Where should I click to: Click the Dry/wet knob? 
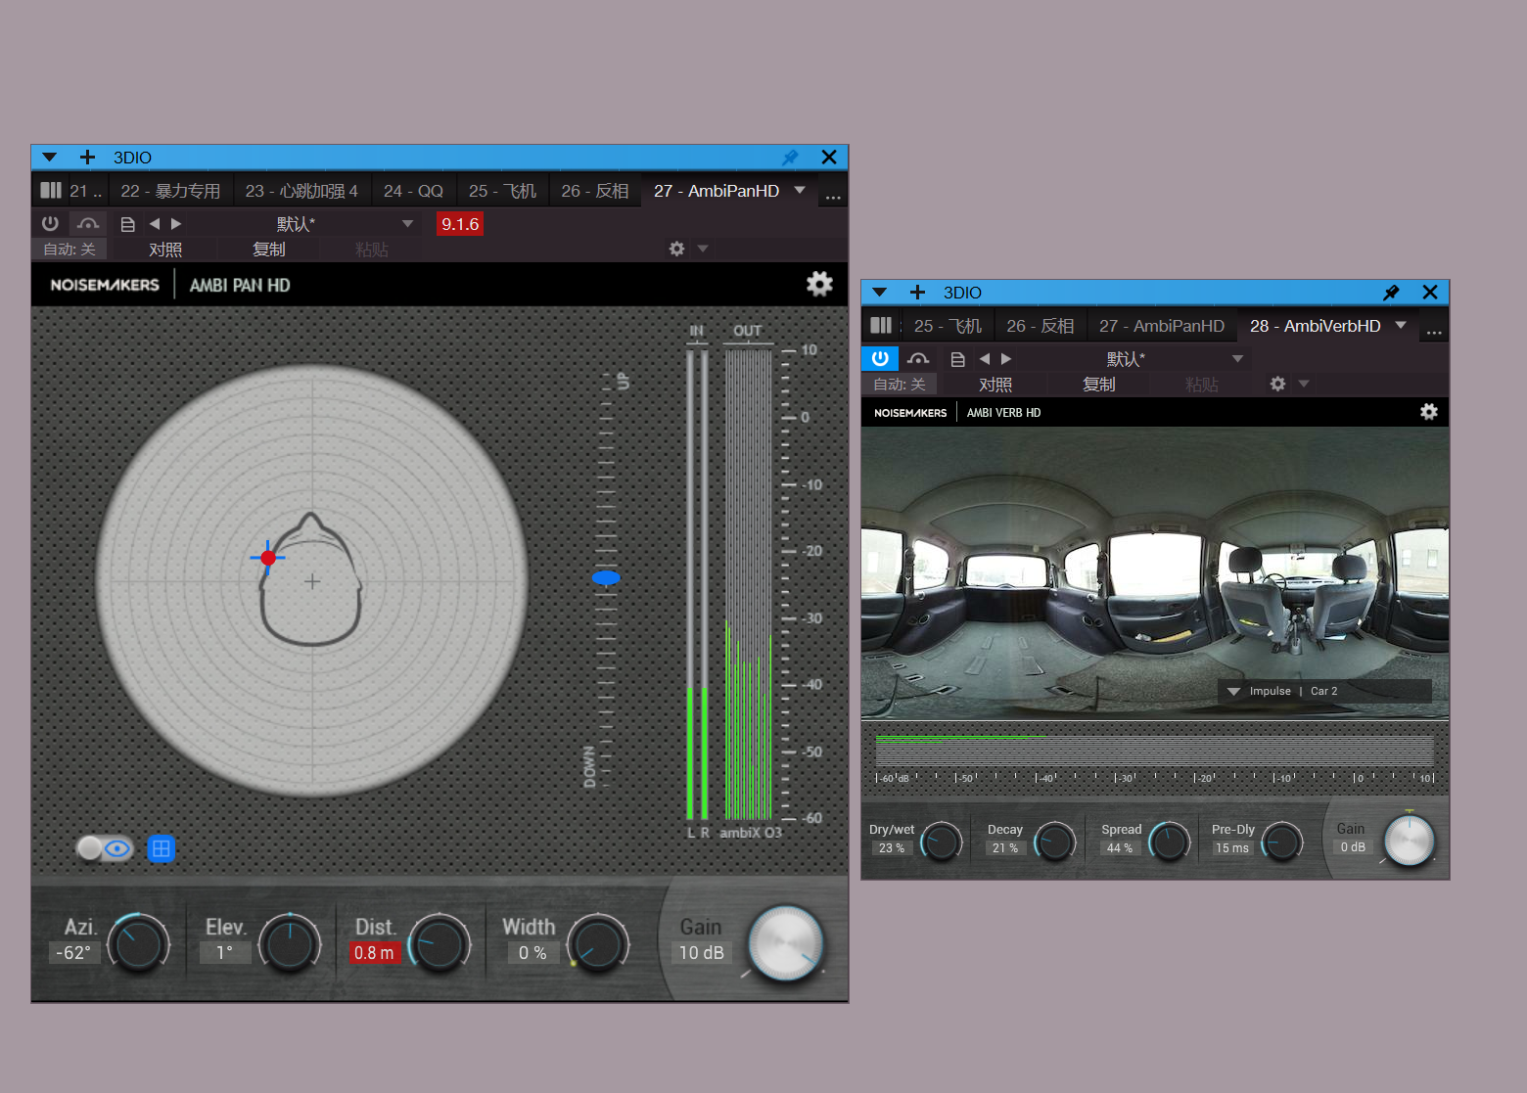point(942,842)
